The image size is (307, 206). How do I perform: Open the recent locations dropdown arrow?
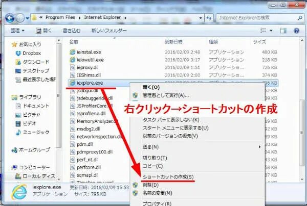28,18
